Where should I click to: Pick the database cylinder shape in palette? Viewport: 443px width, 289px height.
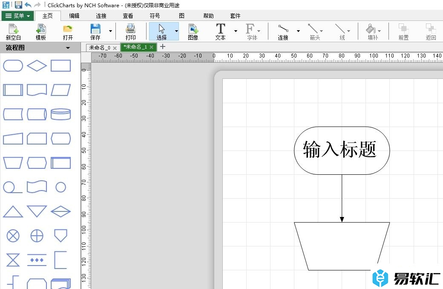click(61, 114)
